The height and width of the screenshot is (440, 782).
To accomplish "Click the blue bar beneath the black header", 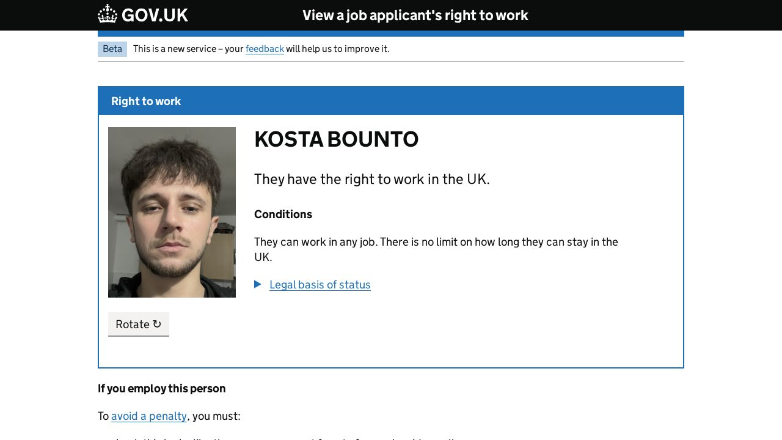I will (391, 34).
